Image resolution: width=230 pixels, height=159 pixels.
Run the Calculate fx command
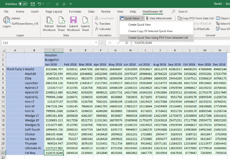(103, 29)
